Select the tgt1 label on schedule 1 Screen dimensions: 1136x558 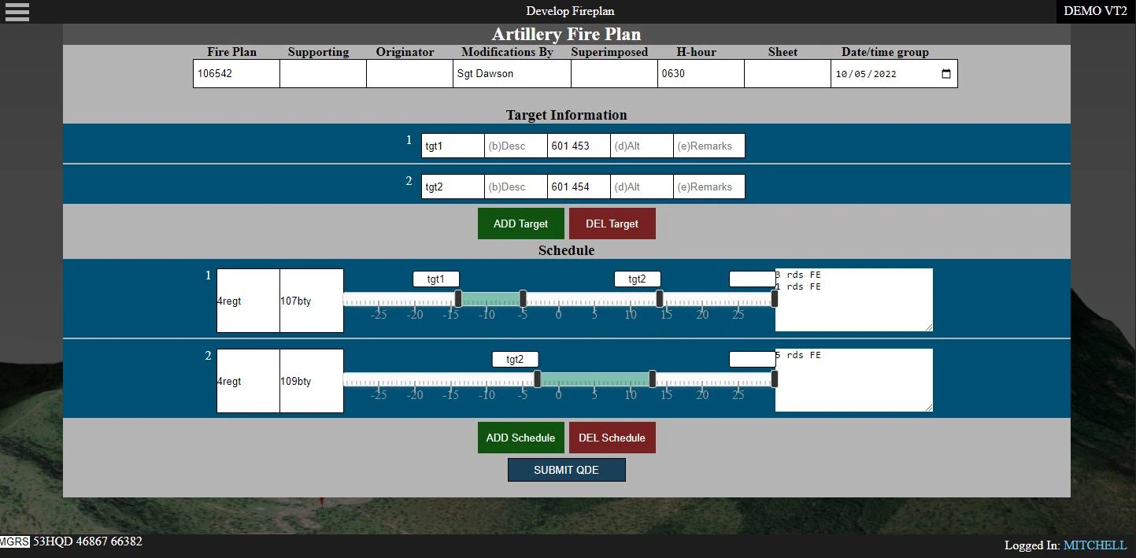[436, 279]
